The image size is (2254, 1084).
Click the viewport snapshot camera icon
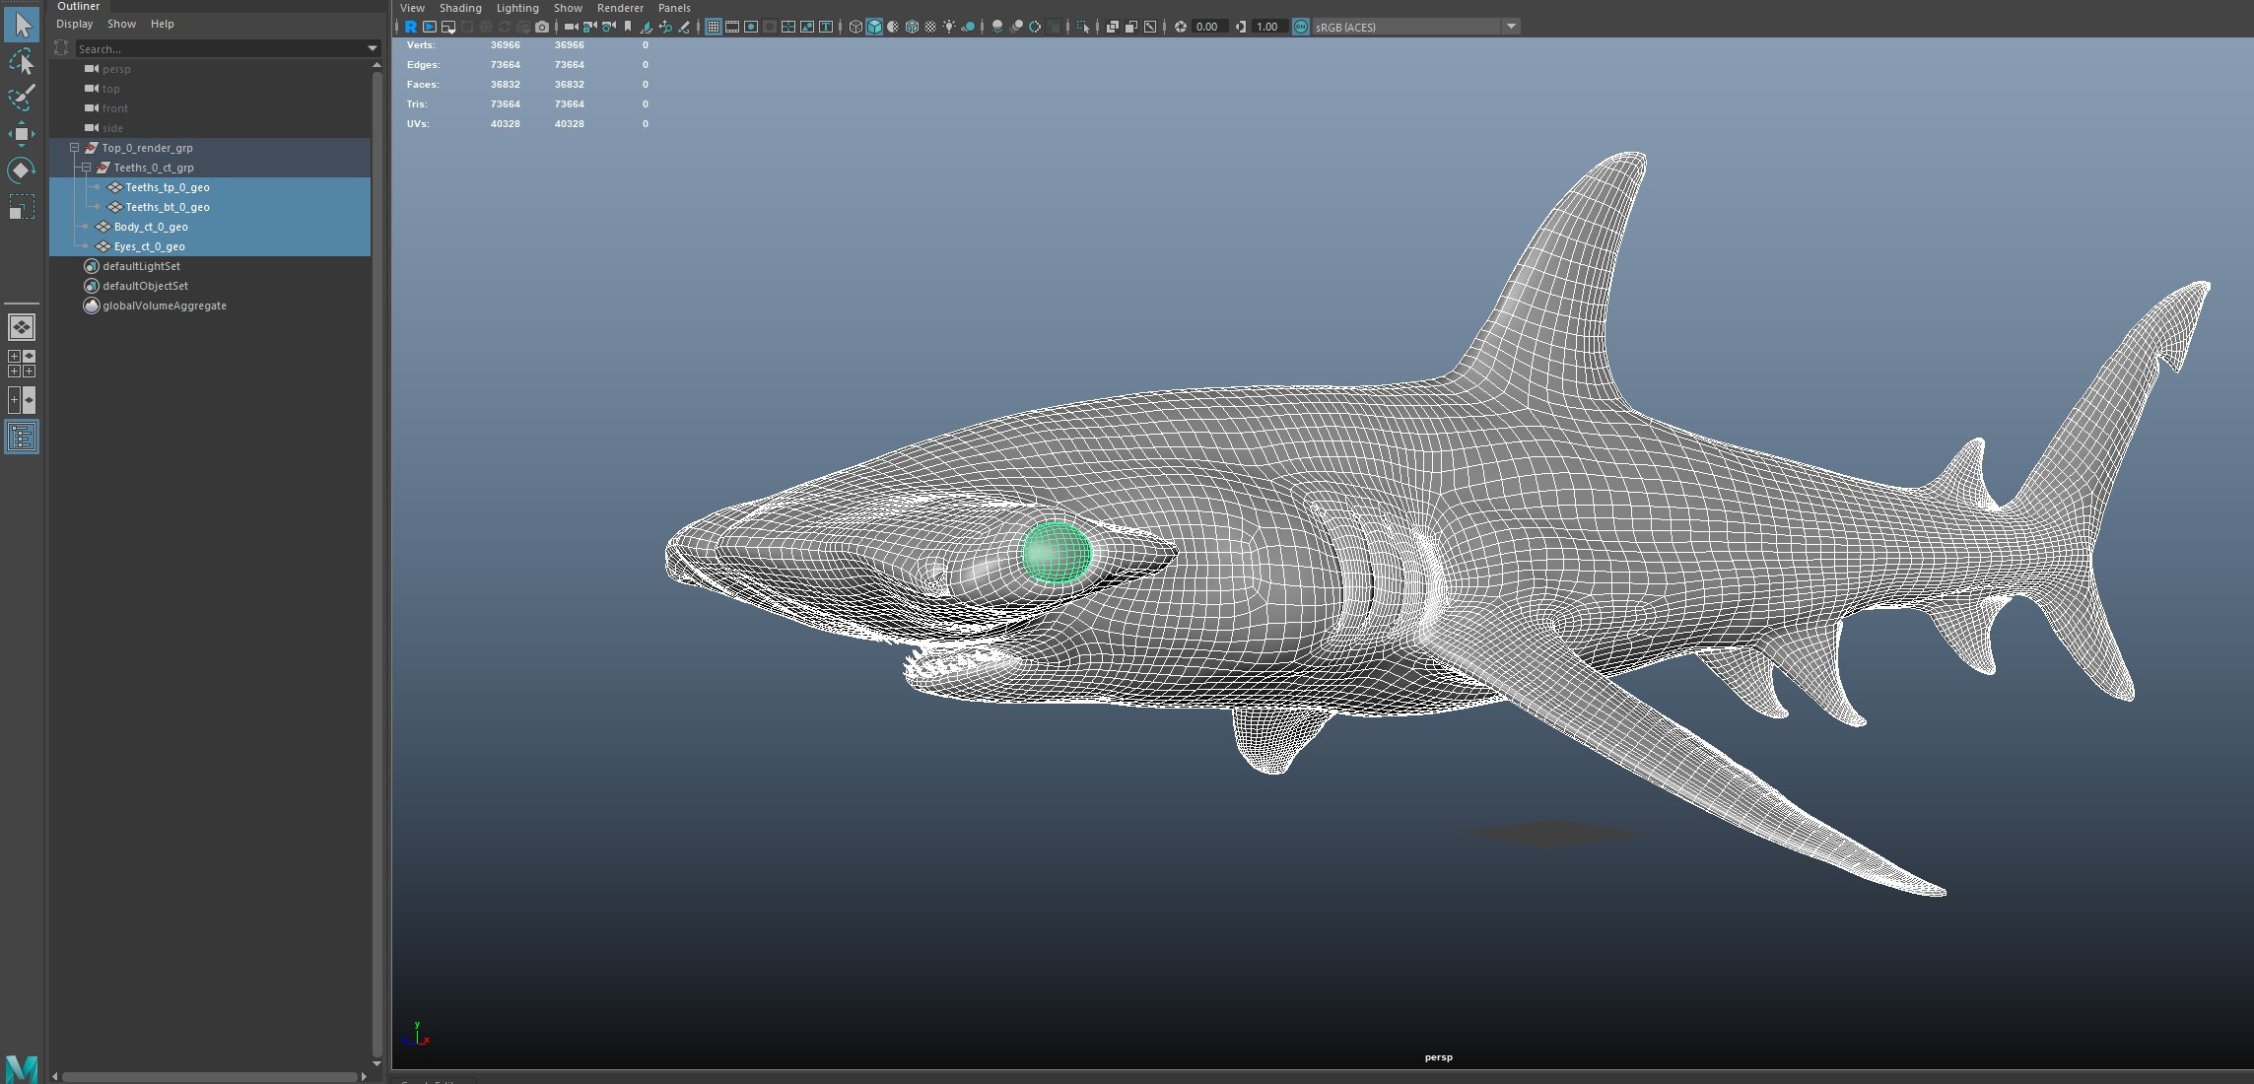tap(542, 27)
